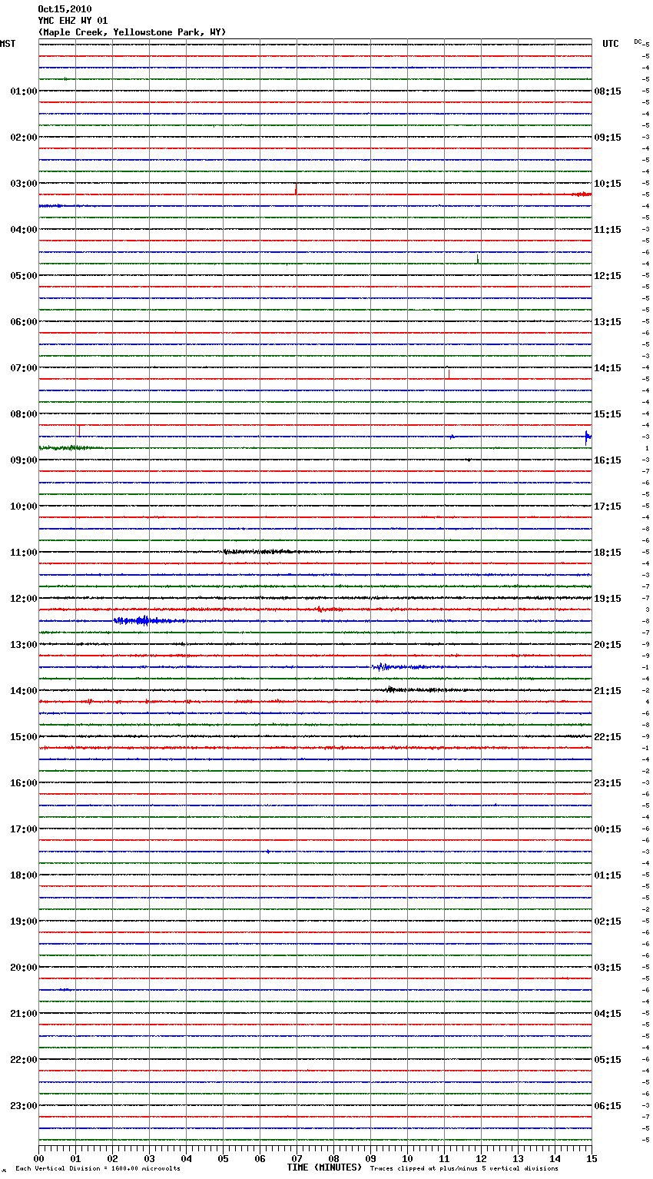Click the 05 minute axis tick label

(223, 1158)
